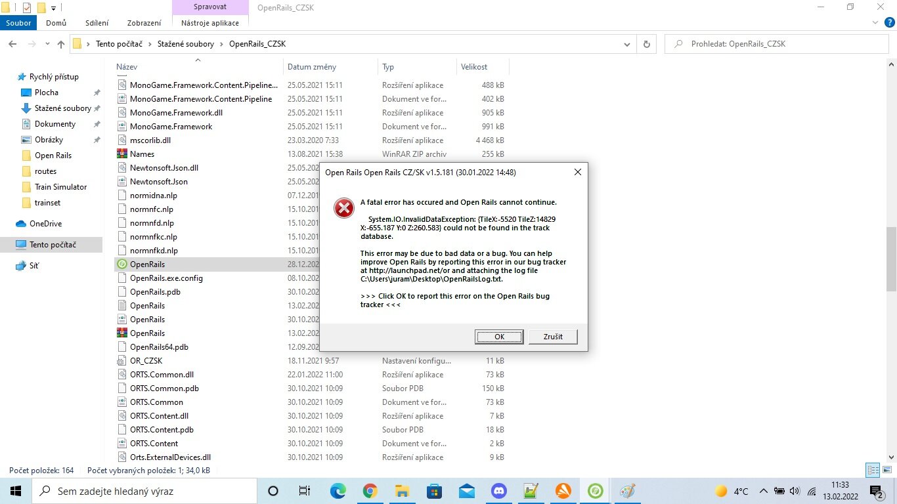Viewport: 897px width, 504px height.
Task: Go back using the back arrow
Action: tap(12, 44)
